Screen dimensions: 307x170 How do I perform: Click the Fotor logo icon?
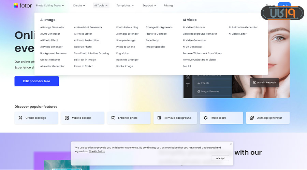[x=16, y=5]
